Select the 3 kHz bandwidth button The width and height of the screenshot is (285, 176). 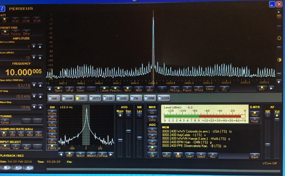point(52,136)
